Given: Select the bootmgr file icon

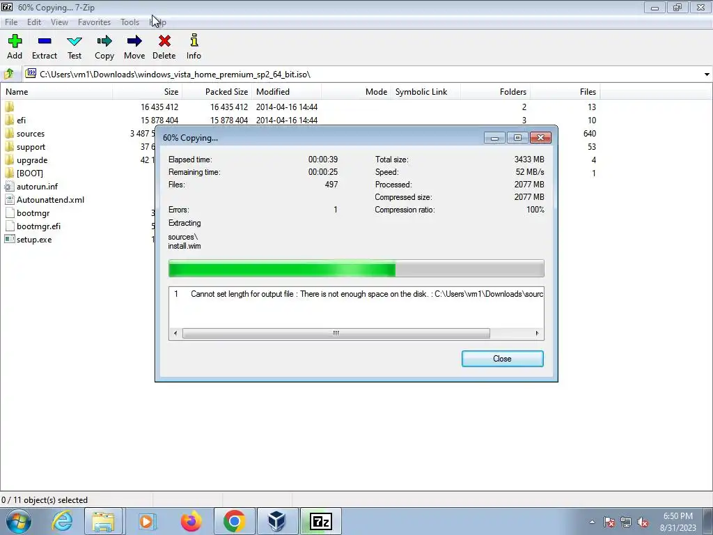Looking at the screenshot, I should coord(9,212).
